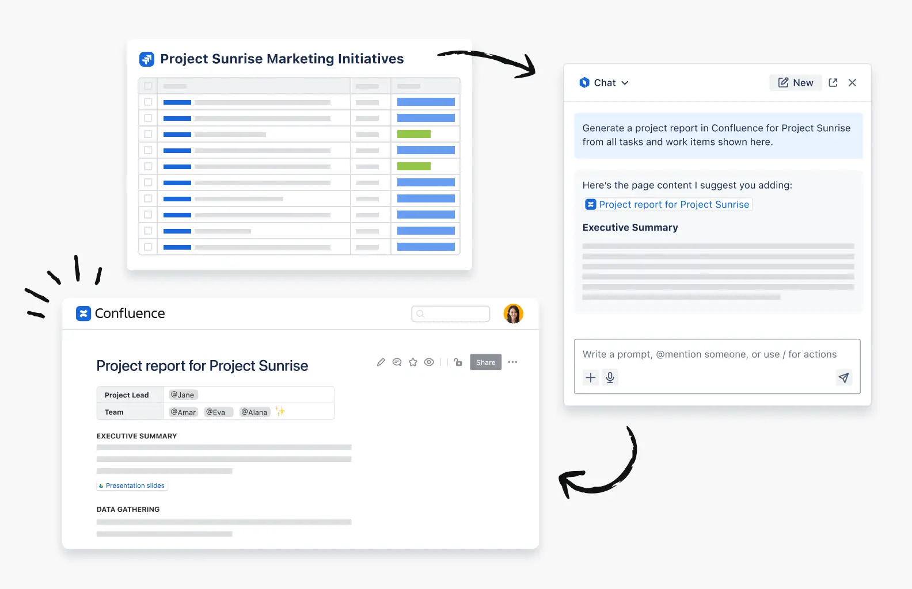
Task: Star the Project Sunrise report page
Action: [x=413, y=362]
